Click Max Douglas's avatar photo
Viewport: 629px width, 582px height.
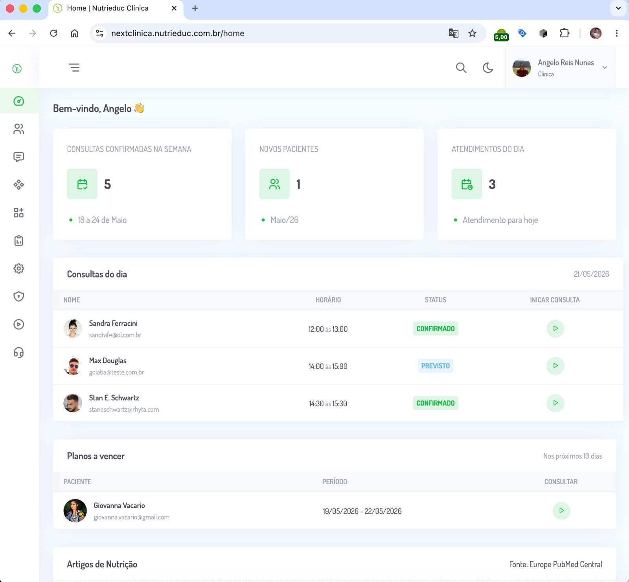coord(73,366)
